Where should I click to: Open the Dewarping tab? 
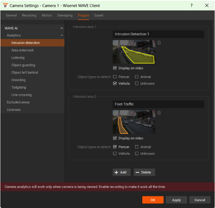coord(65,15)
